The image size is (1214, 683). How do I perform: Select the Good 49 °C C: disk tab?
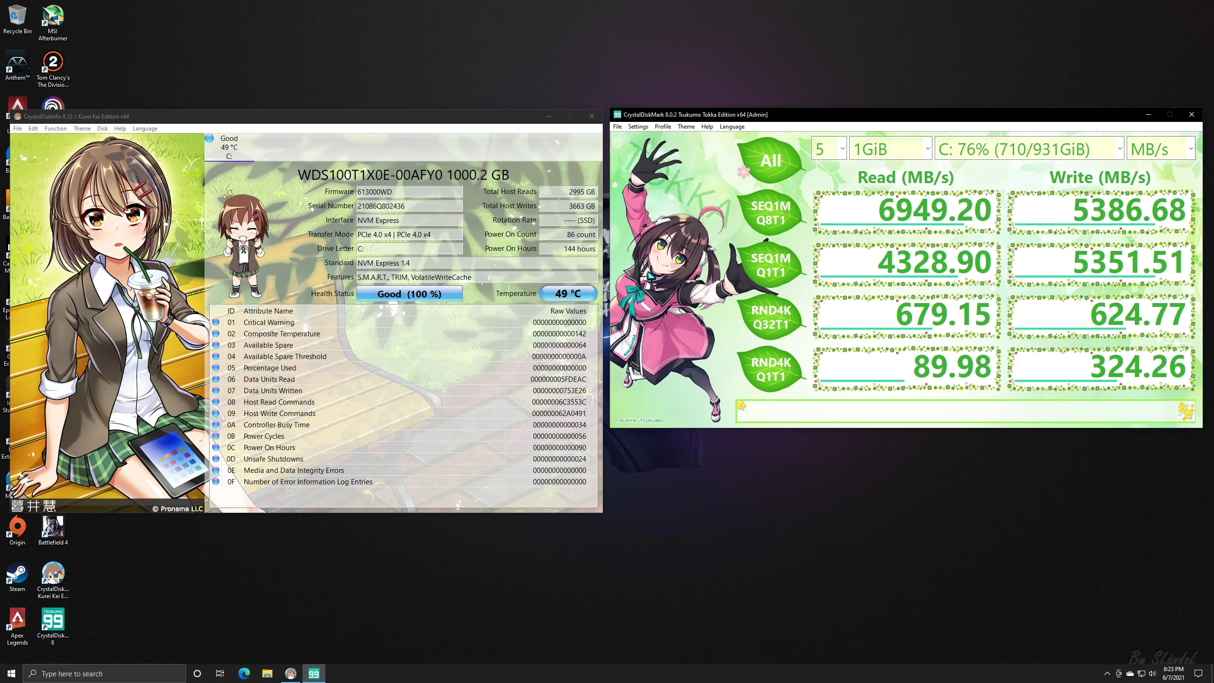(x=229, y=147)
